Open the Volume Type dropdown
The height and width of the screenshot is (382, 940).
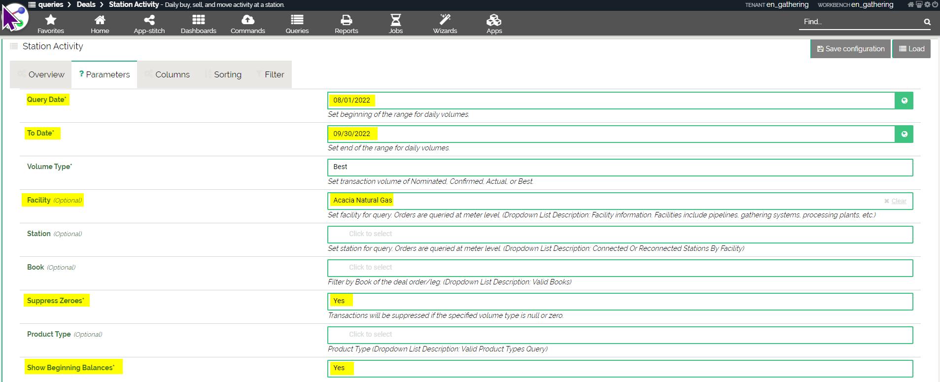[620, 167]
